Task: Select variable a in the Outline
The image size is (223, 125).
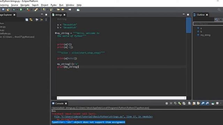Action: 201,28
